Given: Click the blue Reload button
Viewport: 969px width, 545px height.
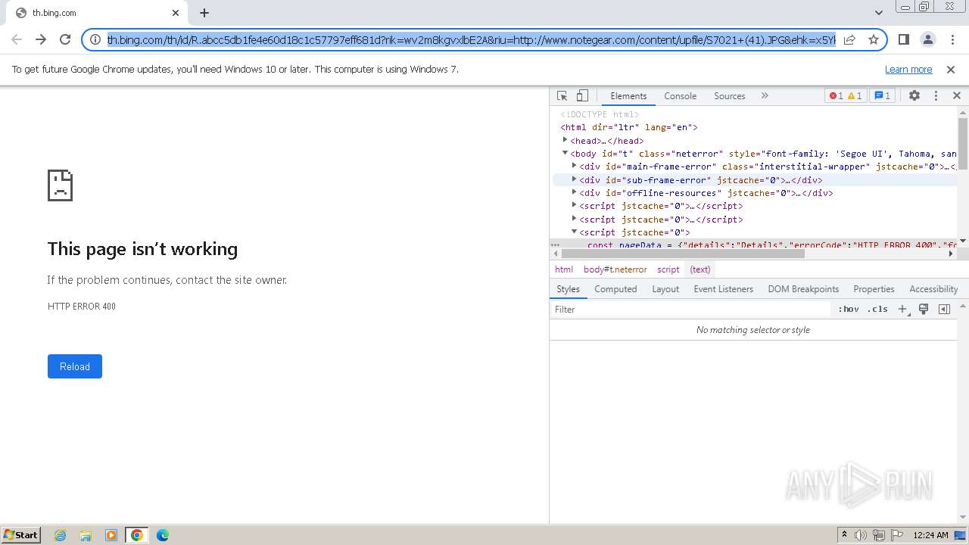Looking at the screenshot, I should tap(75, 366).
